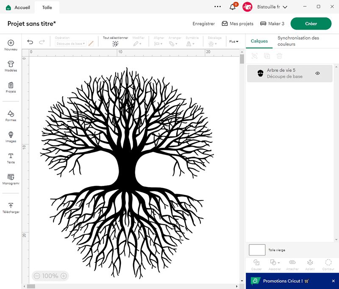
Task: Open the notifications bell
Action: pyautogui.click(x=233, y=7)
